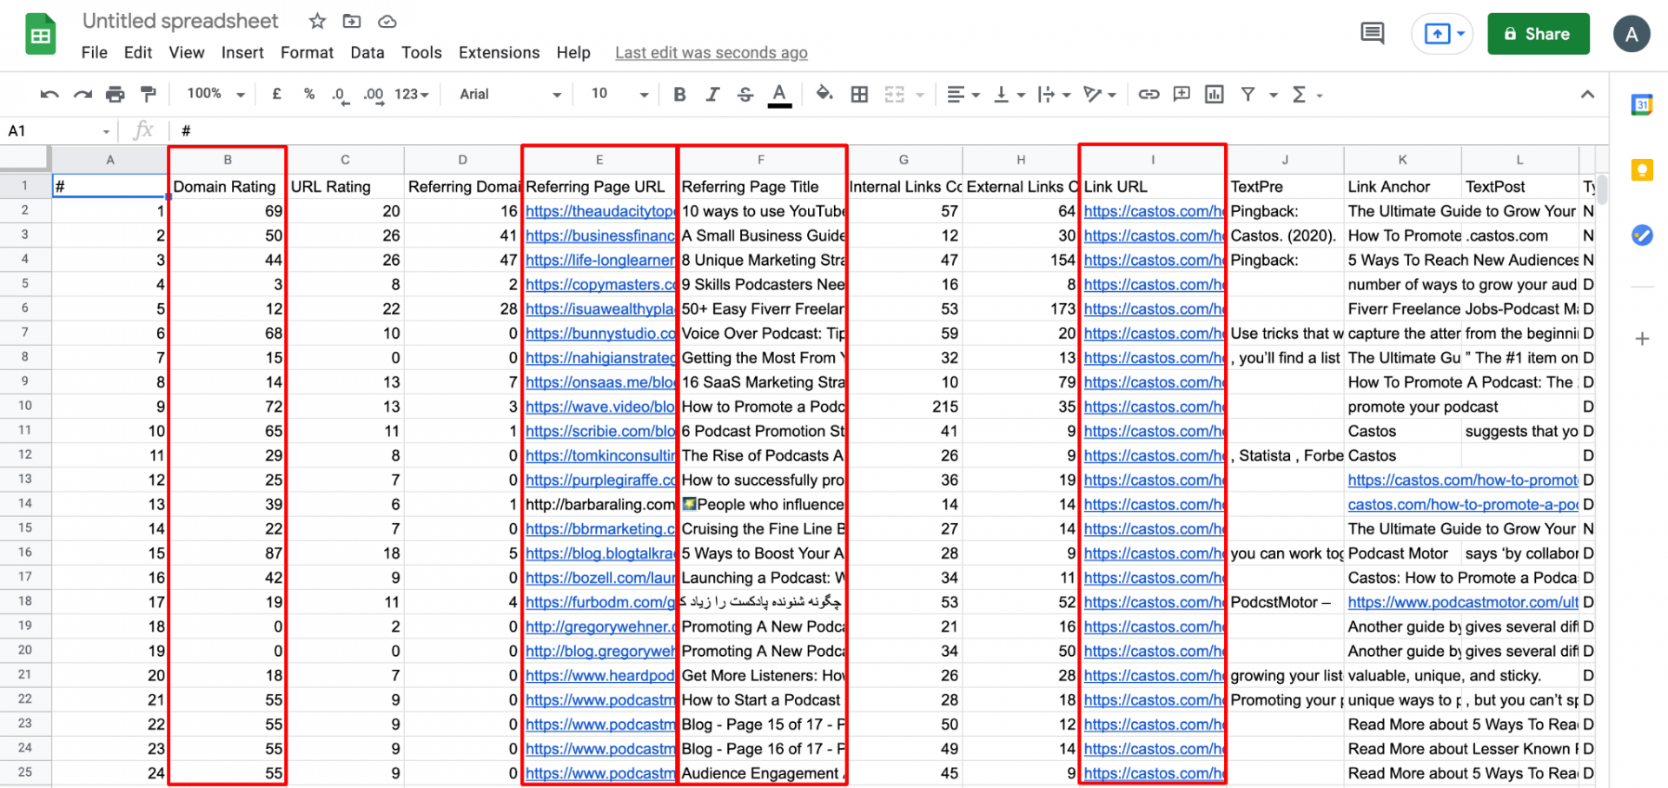Open Google Keep in side panel

tap(1641, 169)
